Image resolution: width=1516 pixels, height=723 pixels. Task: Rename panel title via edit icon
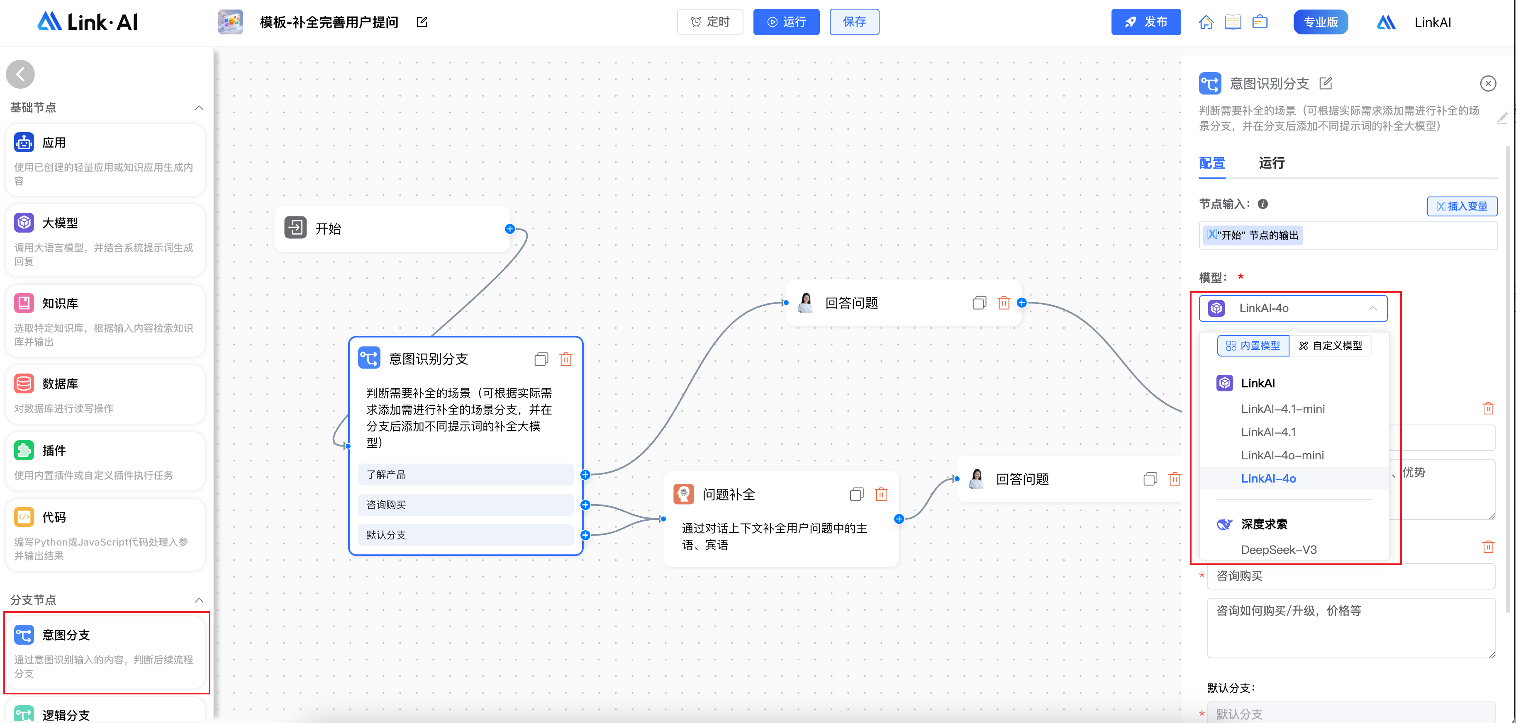(1326, 84)
